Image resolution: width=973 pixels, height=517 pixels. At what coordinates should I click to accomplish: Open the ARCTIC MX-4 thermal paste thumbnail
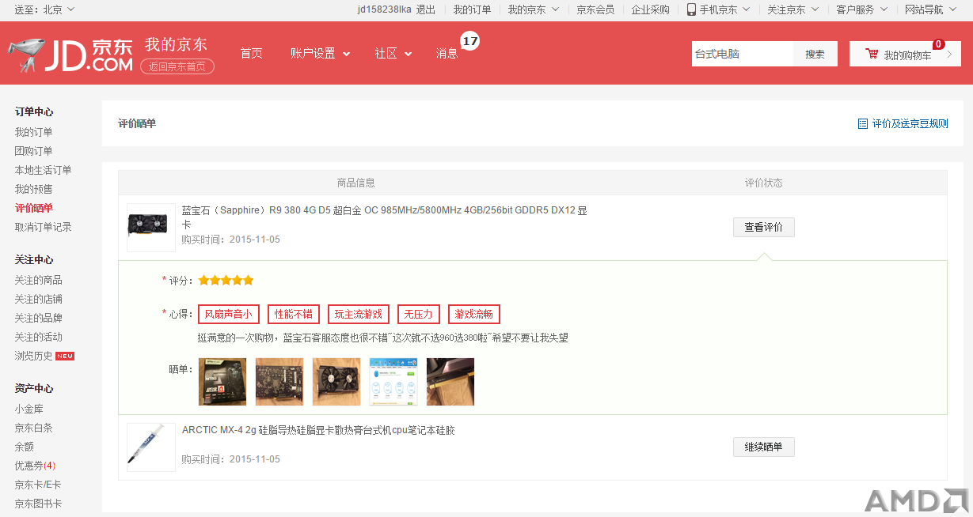pos(151,447)
